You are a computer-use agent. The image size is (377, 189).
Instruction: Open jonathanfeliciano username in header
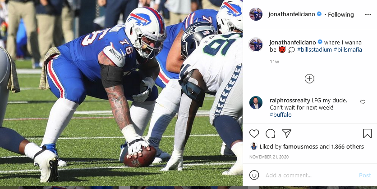pyautogui.click(x=292, y=14)
